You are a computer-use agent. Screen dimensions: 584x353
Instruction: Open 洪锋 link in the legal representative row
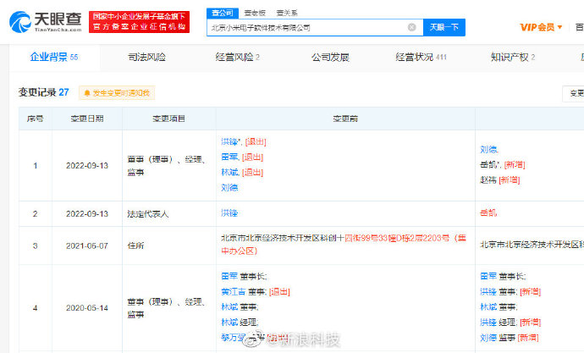coord(229,214)
